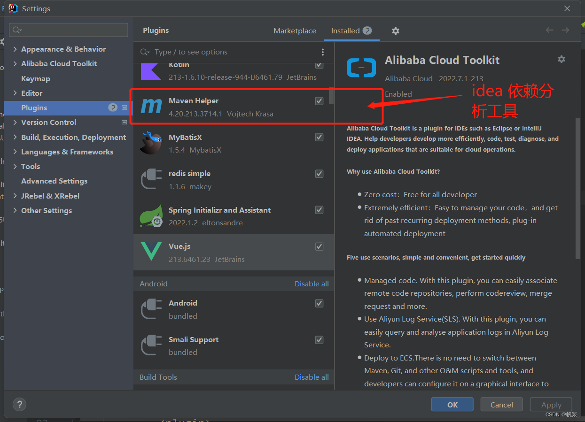Open help via the question mark button

click(19, 404)
